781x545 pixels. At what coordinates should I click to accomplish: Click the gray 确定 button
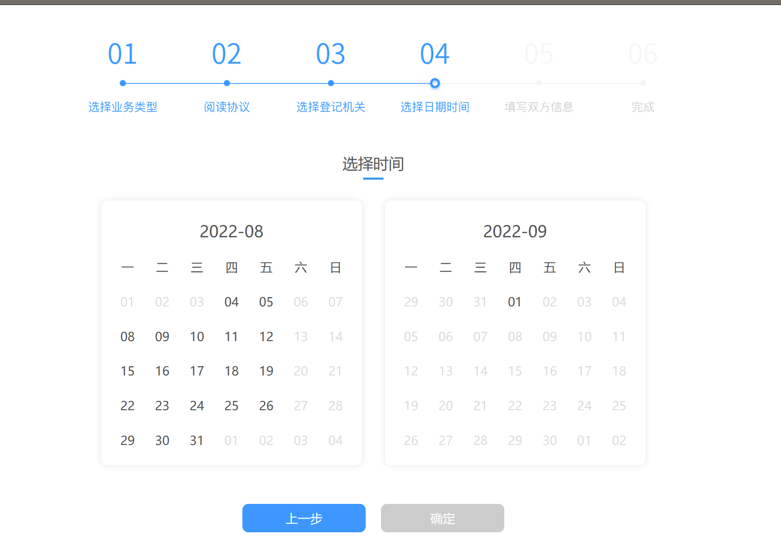442,518
